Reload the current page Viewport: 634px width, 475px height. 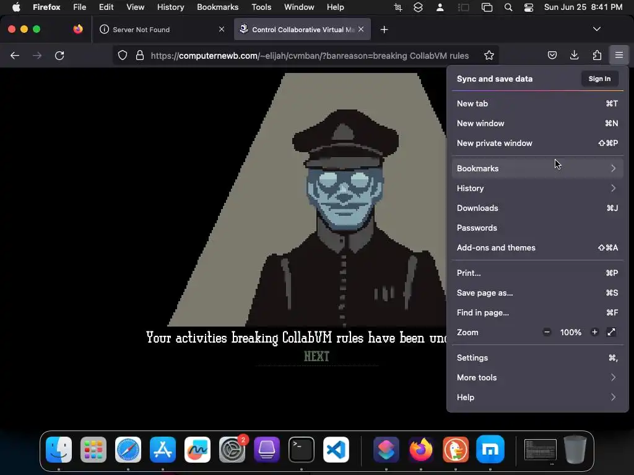pyautogui.click(x=59, y=55)
